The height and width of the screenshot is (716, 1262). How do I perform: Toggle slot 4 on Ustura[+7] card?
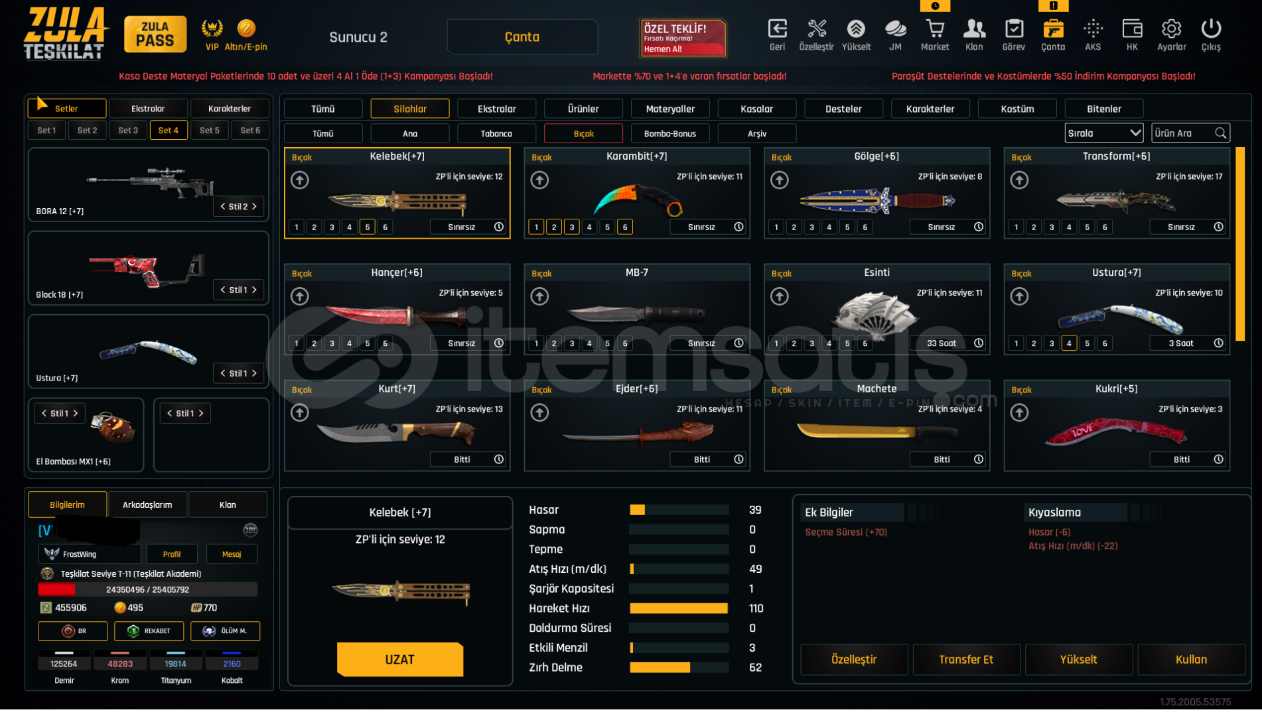click(1069, 343)
